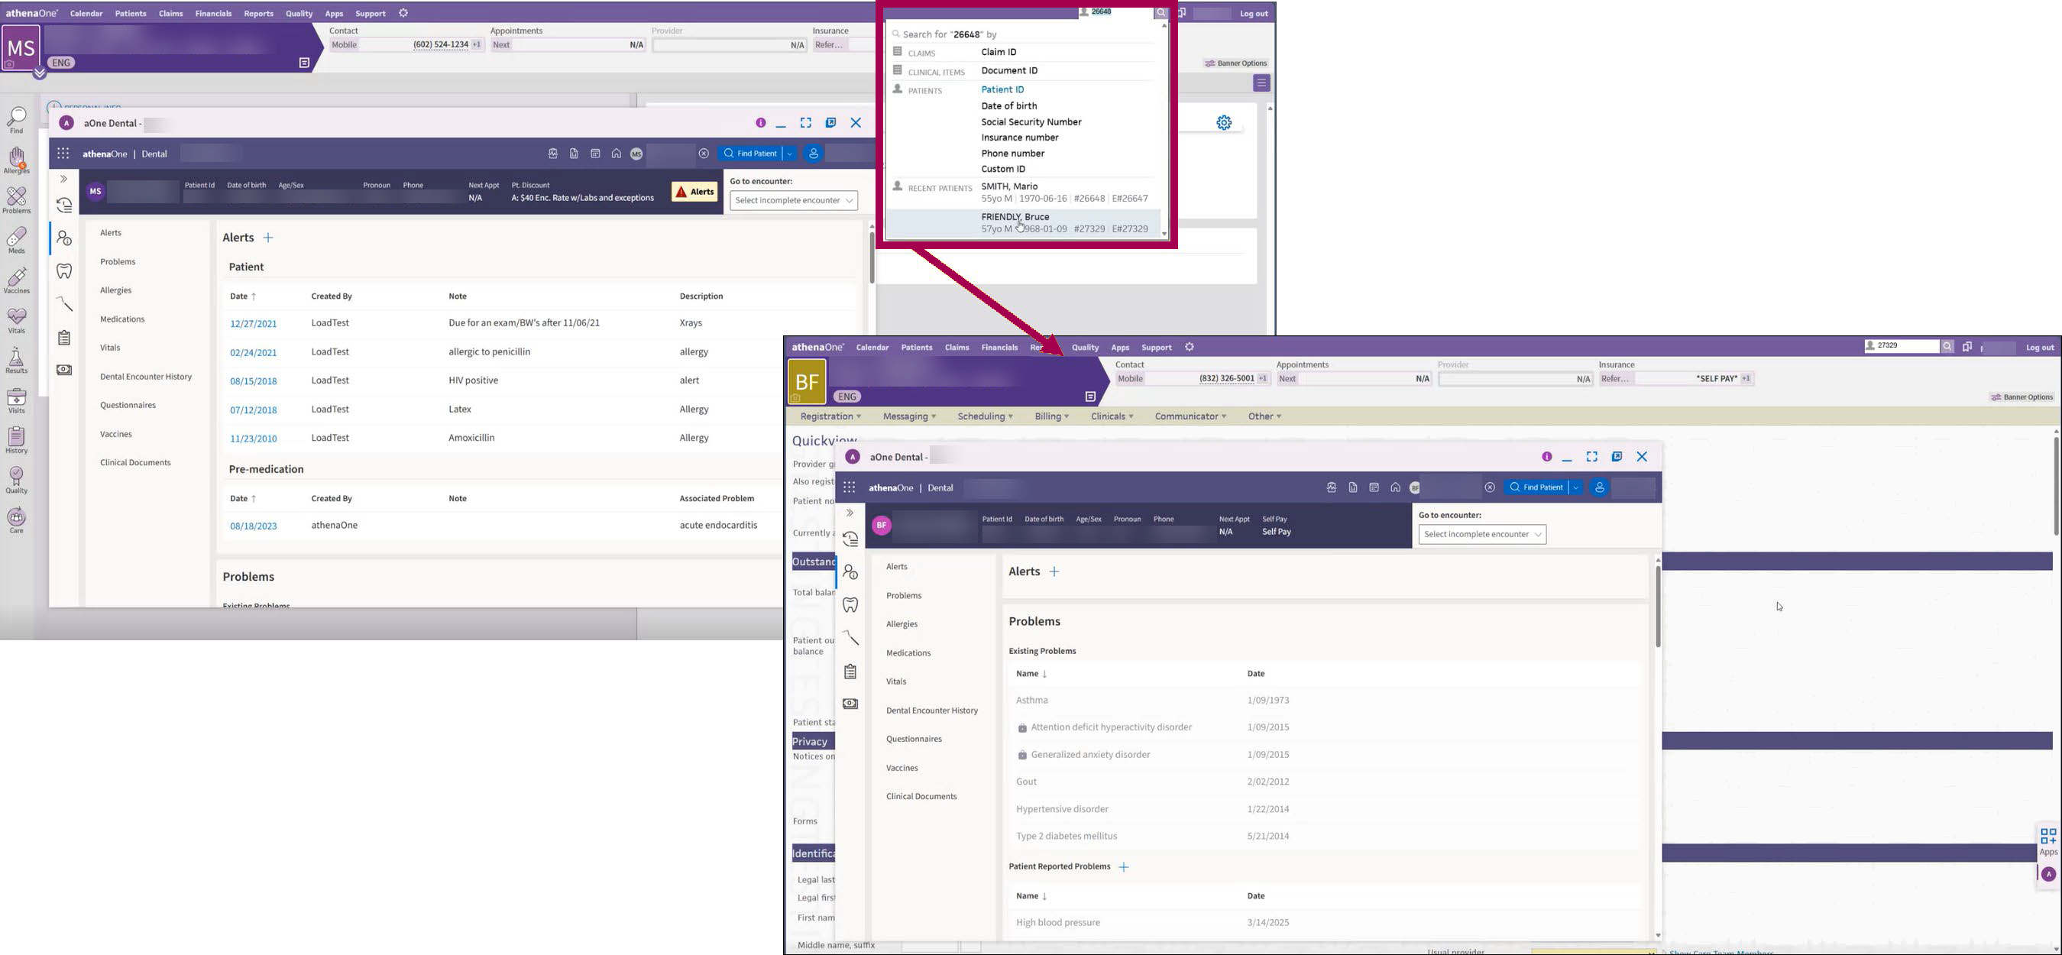
Task: Click the vertical scrollbar in MS dental window
Action: pyautogui.click(x=872, y=257)
